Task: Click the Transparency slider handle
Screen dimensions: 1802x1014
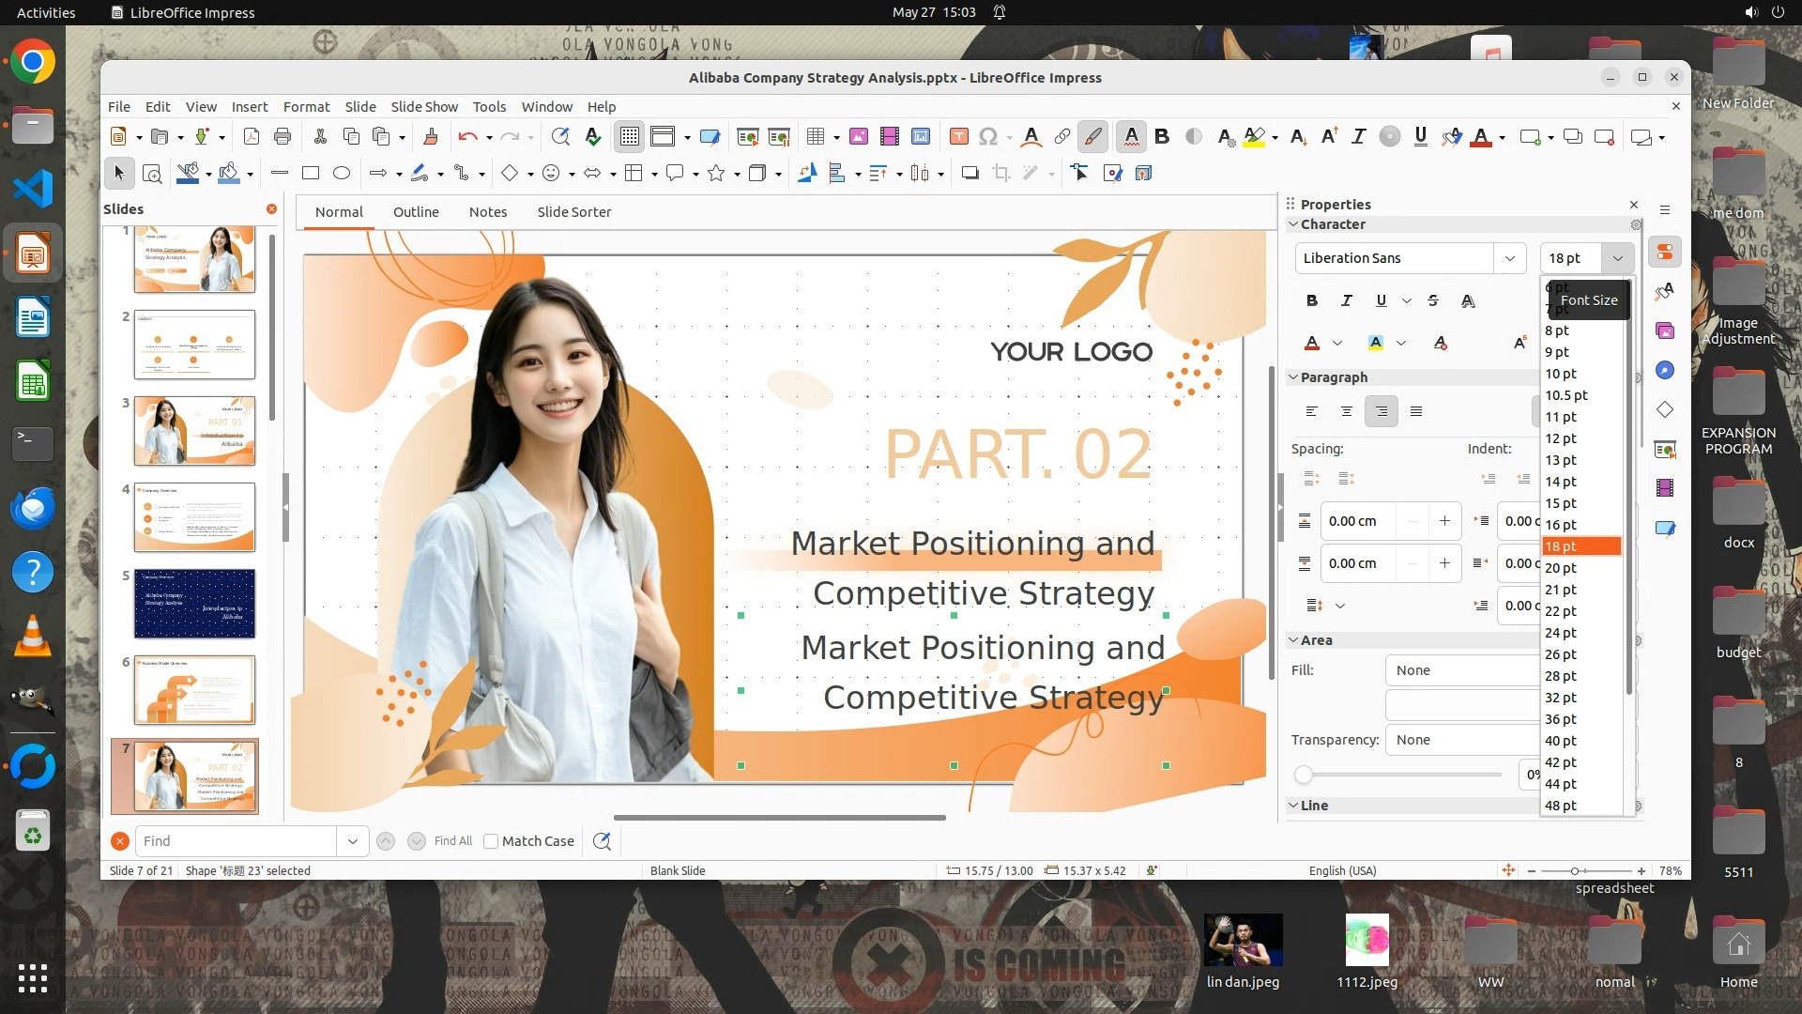Action: click(x=1304, y=775)
